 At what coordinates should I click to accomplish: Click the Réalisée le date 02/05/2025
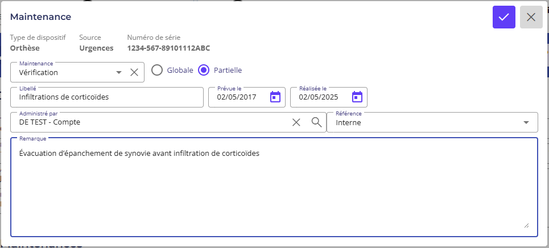tap(319, 97)
